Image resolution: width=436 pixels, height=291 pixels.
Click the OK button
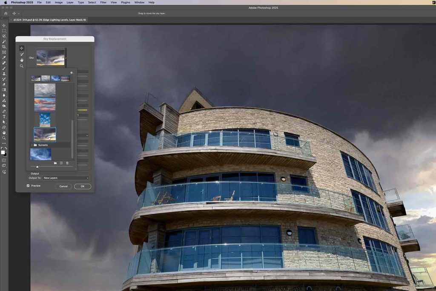[83, 186]
